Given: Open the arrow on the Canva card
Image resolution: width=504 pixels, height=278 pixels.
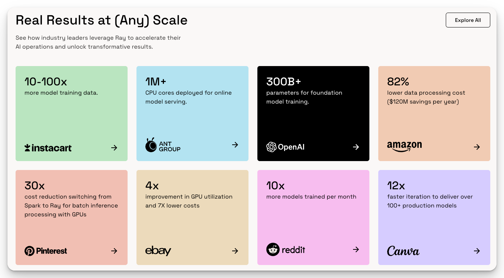Looking at the screenshot, I should (477, 251).
